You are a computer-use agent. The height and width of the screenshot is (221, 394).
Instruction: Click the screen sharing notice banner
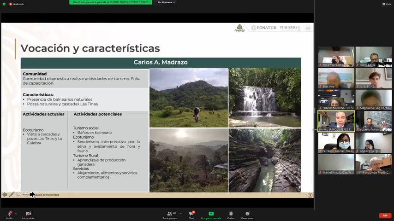tap(111, 2)
